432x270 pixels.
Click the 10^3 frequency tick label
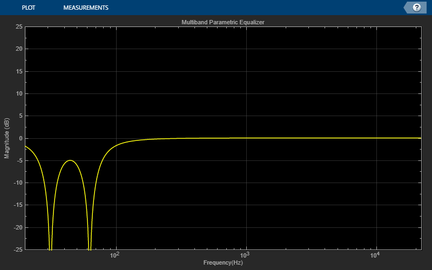point(245,255)
